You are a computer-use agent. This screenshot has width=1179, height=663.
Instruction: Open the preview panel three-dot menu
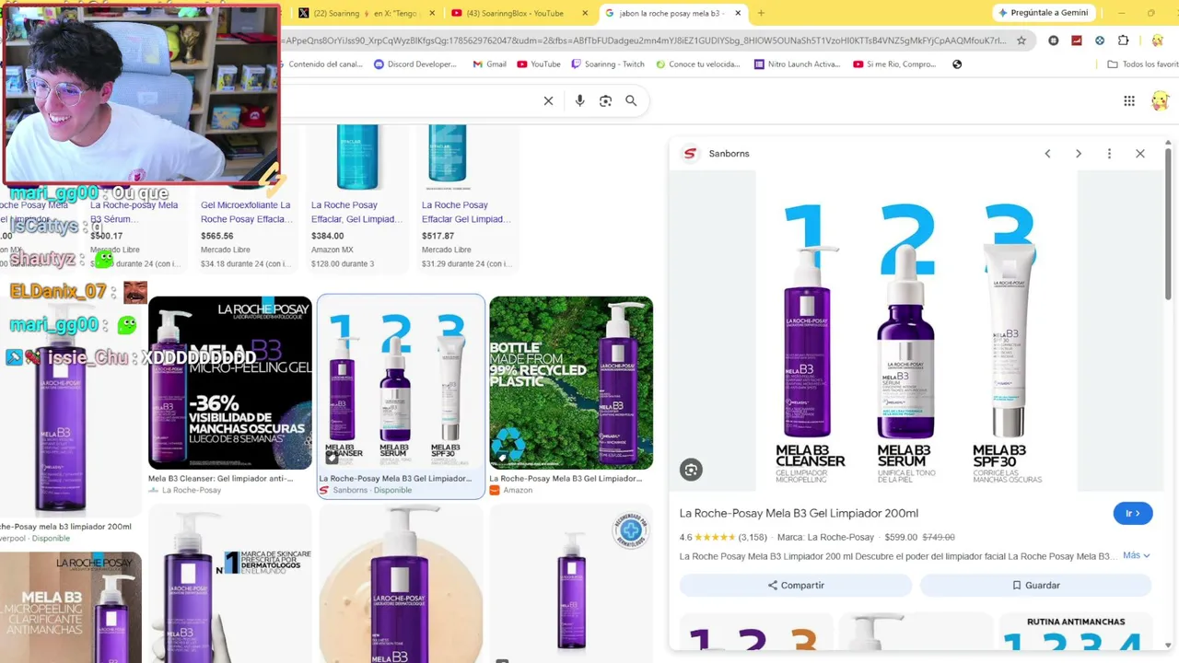click(x=1109, y=154)
